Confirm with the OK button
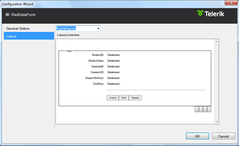Screen dimensions: 239x146 (x=197, y=136)
